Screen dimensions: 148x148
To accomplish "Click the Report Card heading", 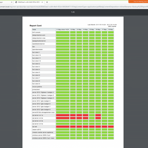I will 35,26.
